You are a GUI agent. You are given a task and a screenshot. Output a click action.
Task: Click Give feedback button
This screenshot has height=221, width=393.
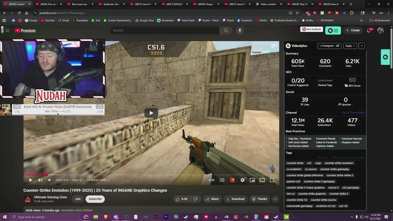[x=312, y=29]
